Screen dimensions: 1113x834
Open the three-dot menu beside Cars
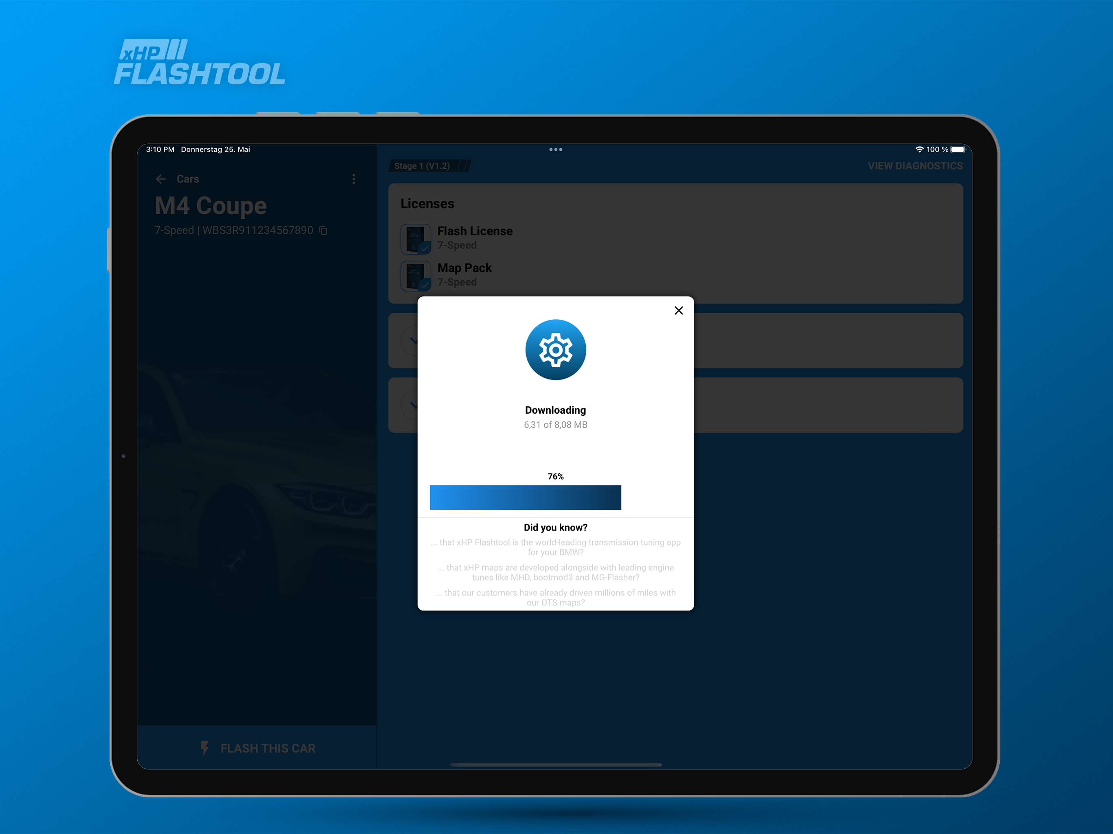(354, 179)
